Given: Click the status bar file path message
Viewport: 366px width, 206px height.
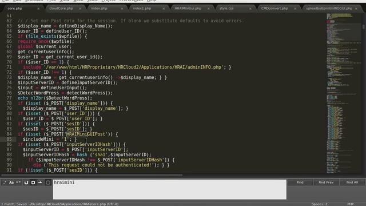Looking at the screenshot, I should click(59, 204).
